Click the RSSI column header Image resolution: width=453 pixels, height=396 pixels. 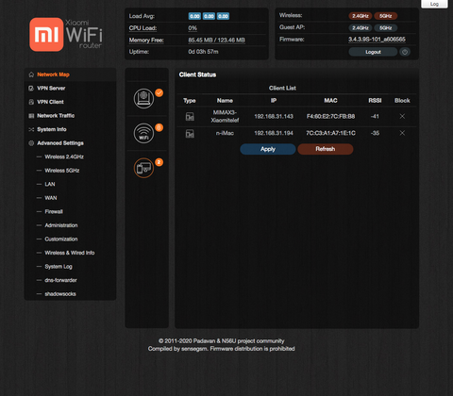375,101
